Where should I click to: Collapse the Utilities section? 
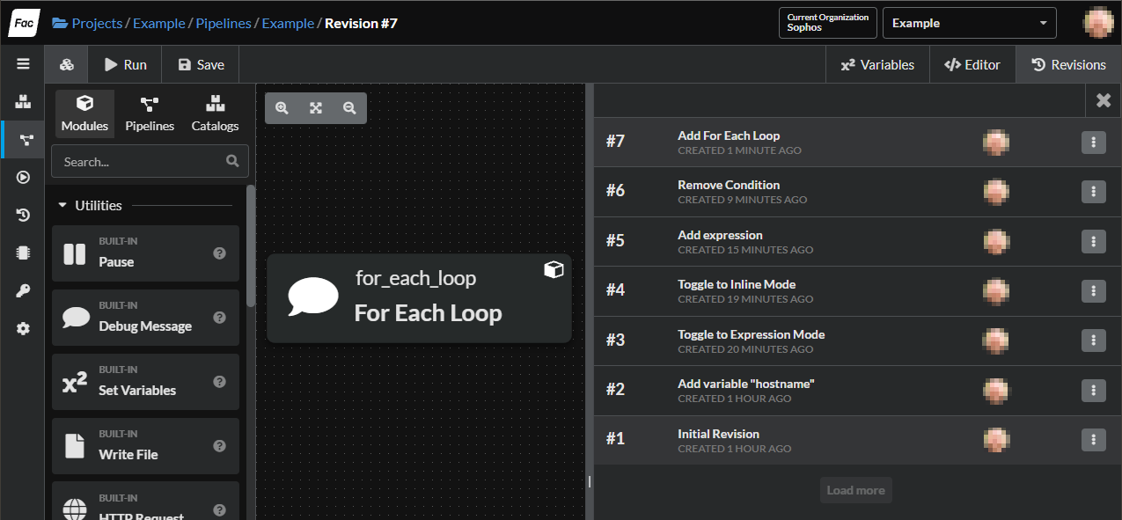point(62,206)
